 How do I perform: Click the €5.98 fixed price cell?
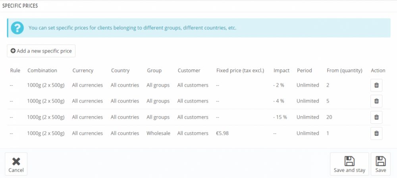(222, 134)
